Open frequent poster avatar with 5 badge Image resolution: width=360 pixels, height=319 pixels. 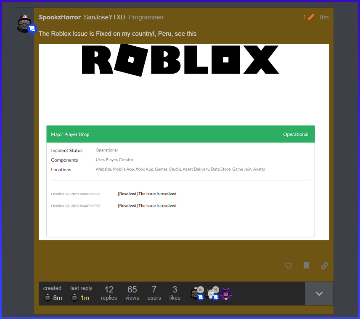(x=196, y=293)
